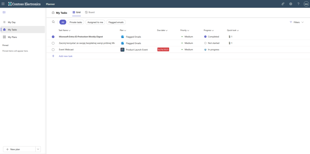Complete the Zacznij korzystać task circle
Image resolution: width=310 pixels, height=154 pixels.
(53, 43)
